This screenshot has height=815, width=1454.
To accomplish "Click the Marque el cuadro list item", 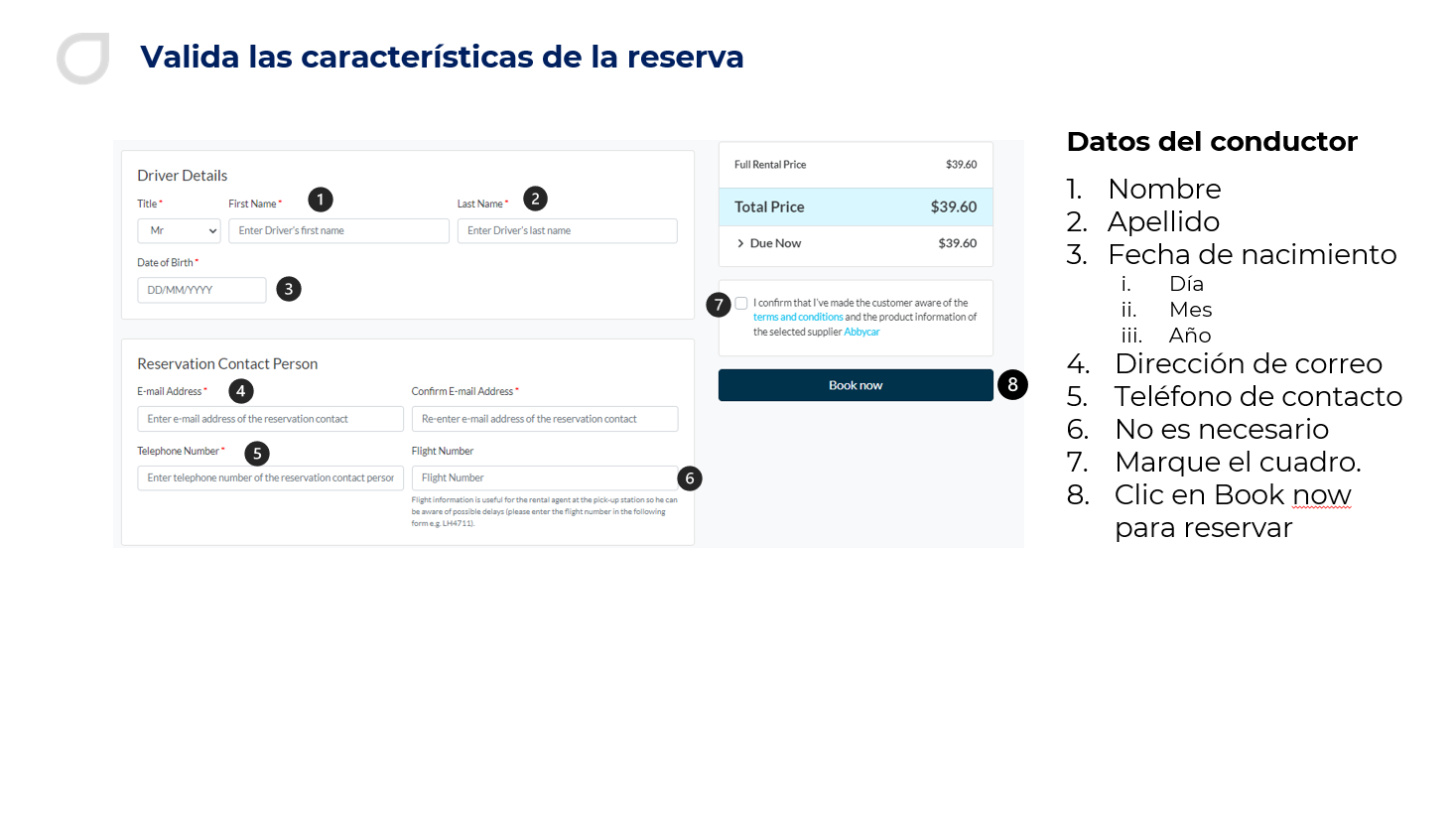I will (x=1238, y=463).
